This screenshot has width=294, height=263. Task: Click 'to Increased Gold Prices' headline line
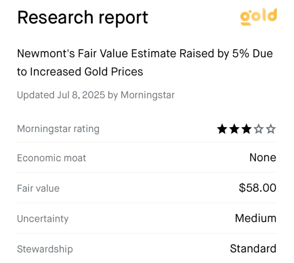point(80,72)
